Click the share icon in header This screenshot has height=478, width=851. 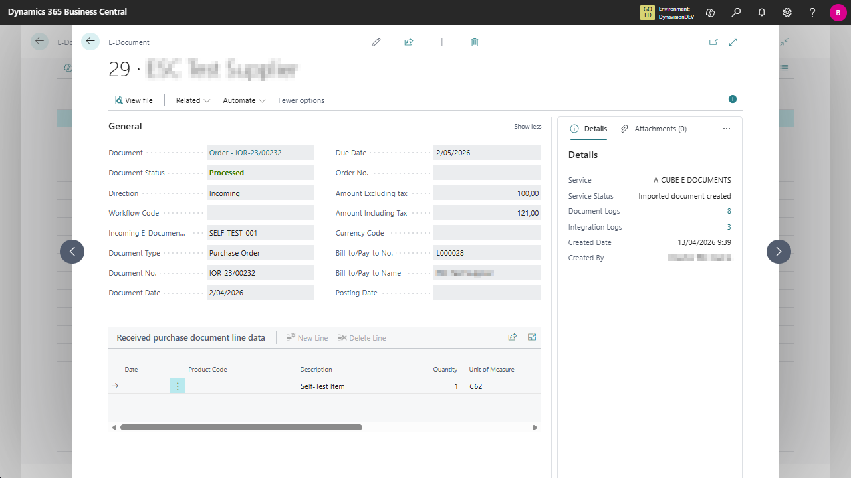(409, 42)
